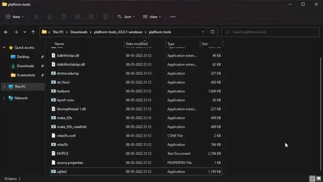This screenshot has width=323, height=182.
Task: Sort files by the Date modified column
Action: 137,44
